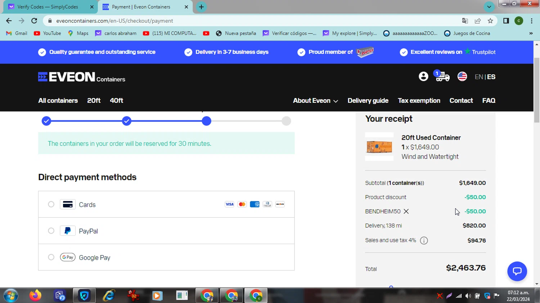Remove the BENDHEIM50 coupon code

click(406, 211)
